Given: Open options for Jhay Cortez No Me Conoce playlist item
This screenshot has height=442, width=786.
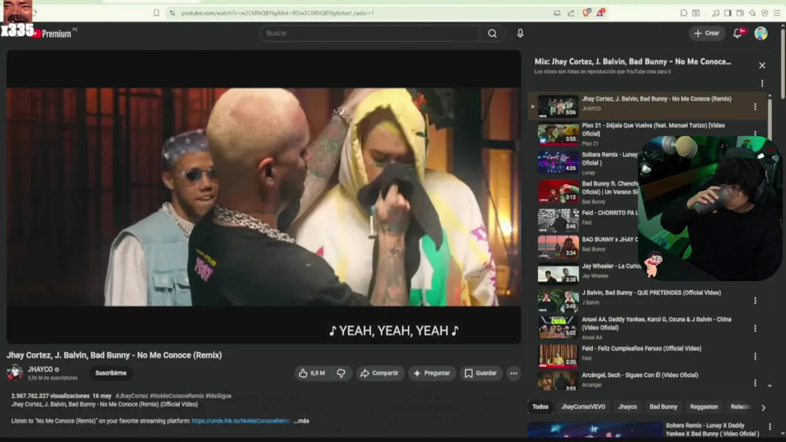Looking at the screenshot, I should (x=755, y=107).
